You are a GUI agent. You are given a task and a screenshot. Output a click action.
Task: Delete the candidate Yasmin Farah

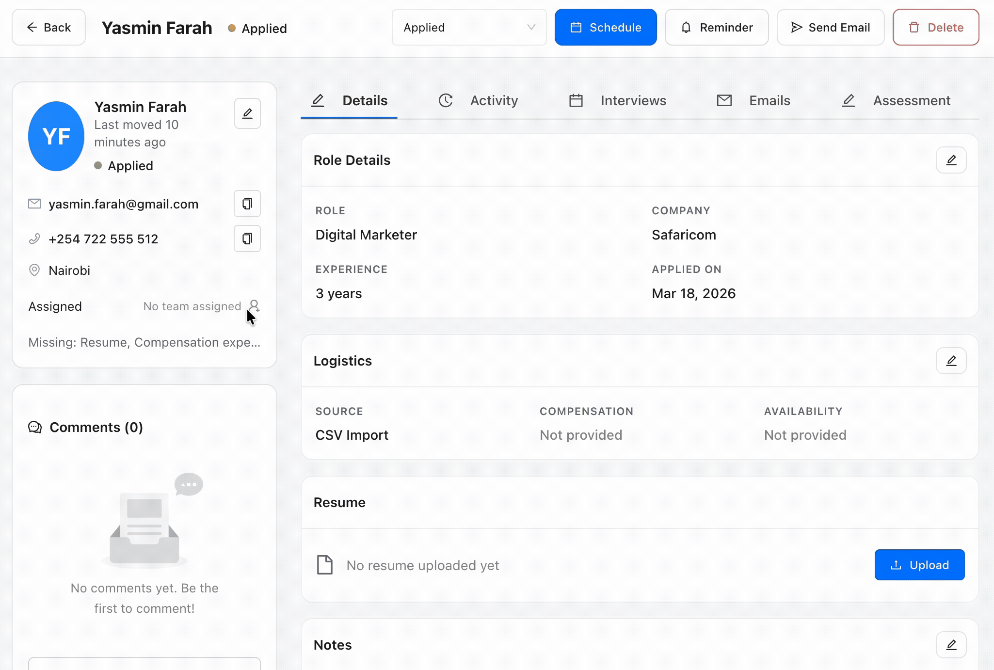tap(935, 28)
